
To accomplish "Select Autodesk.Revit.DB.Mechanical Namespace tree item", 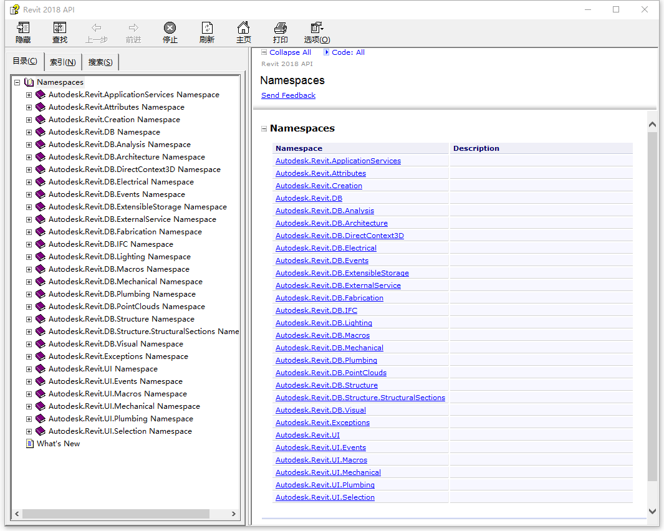I will pyautogui.click(x=125, y=282).
